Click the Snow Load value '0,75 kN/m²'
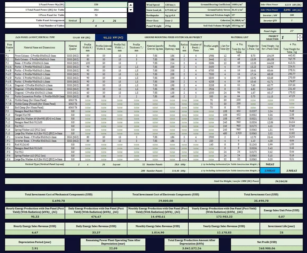Viewport: 307px width, 253px height. [172, 10]
